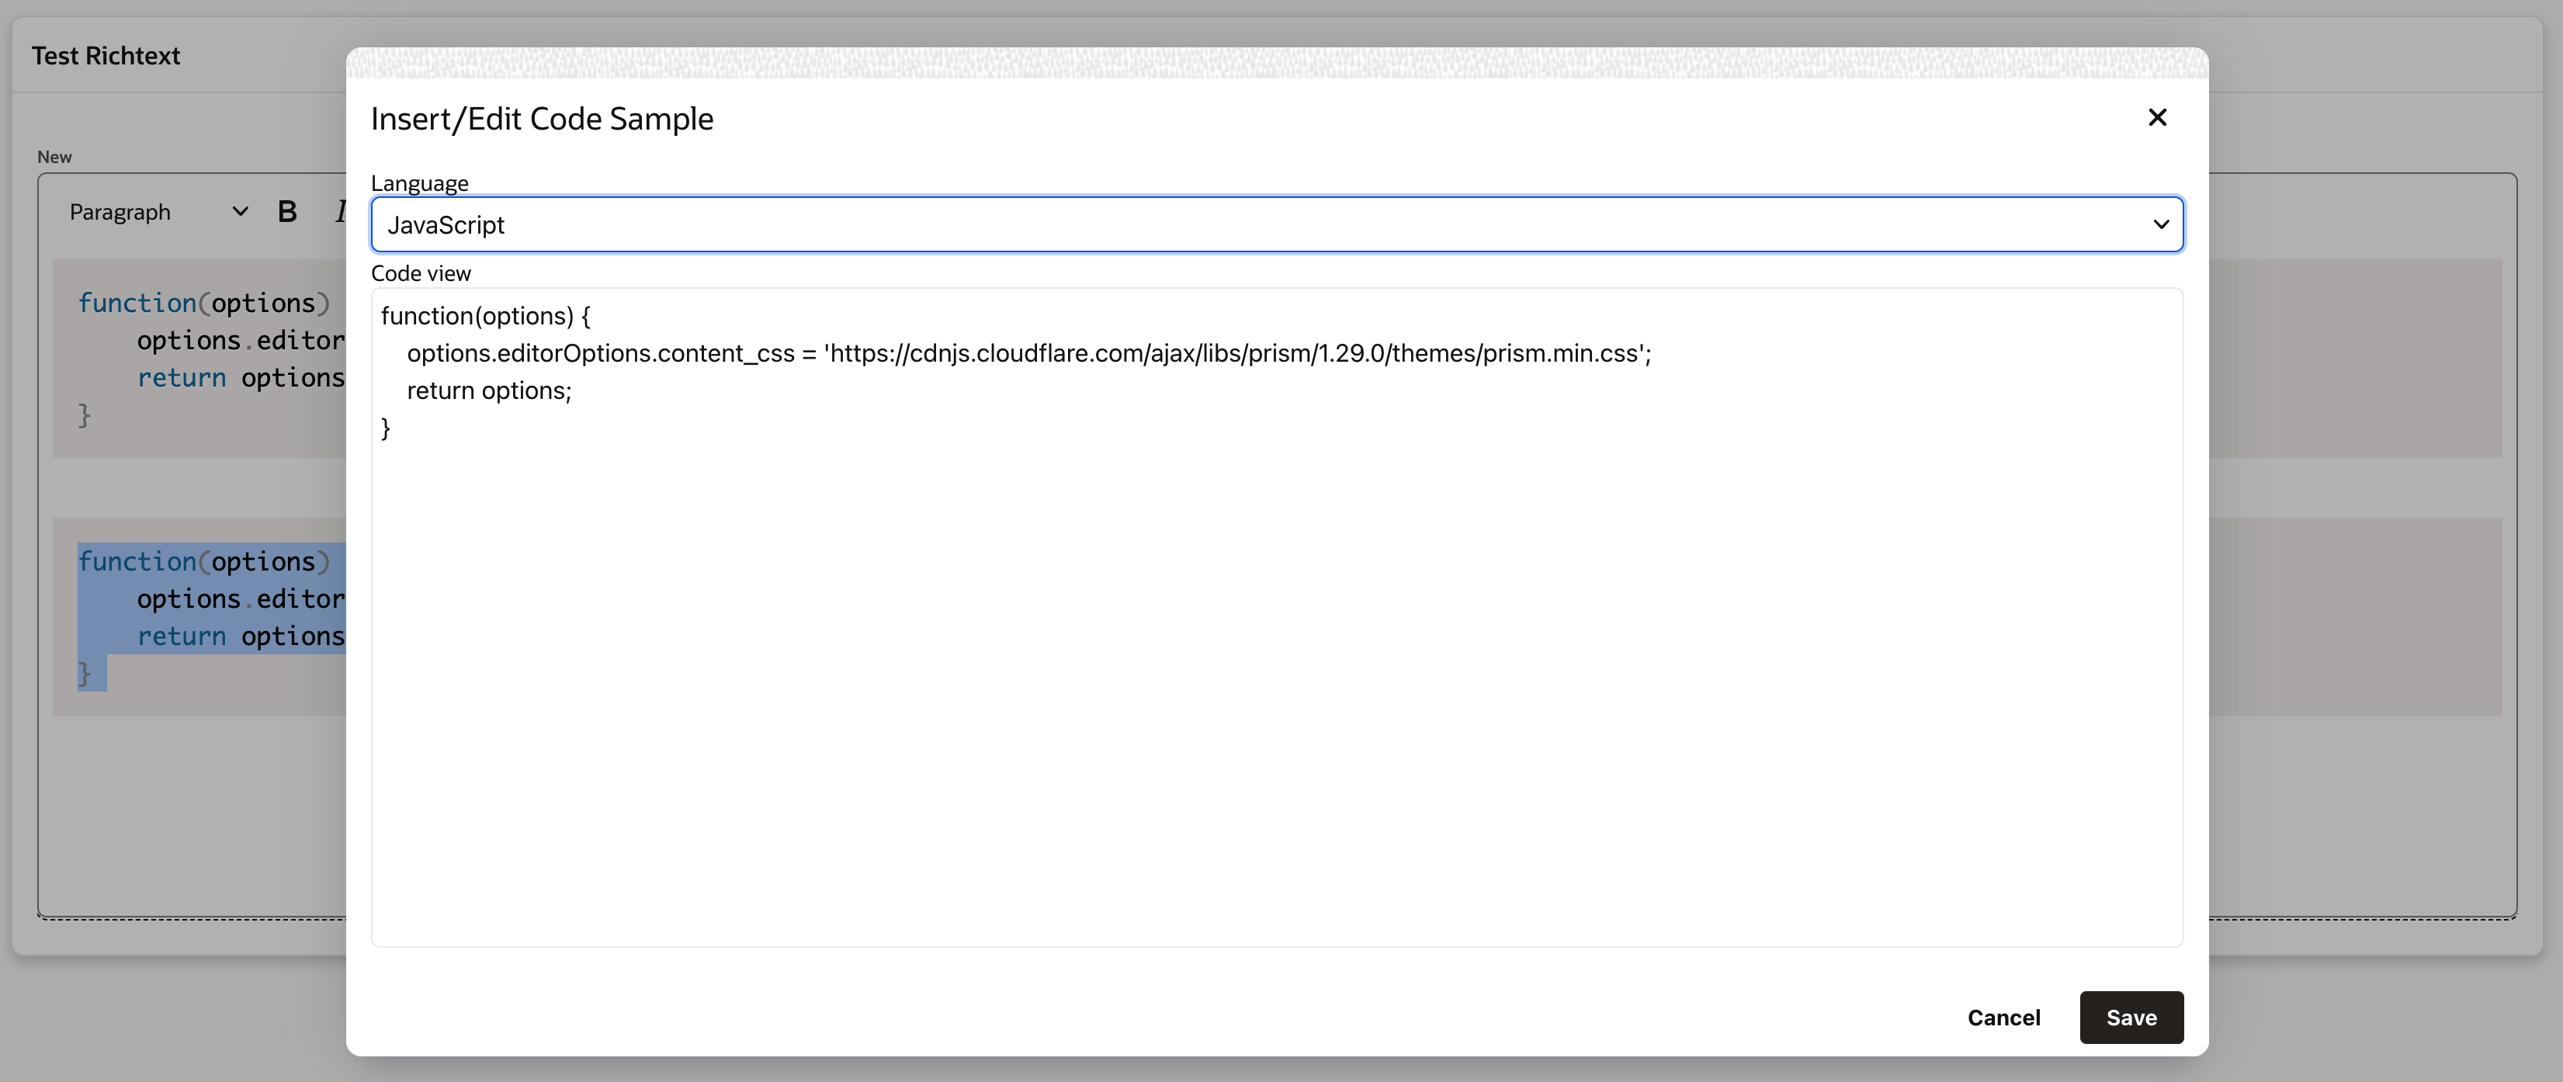Toggle Bold formatting in editor toolbar
2563x1082 pixels.
(x=287, y=212)
